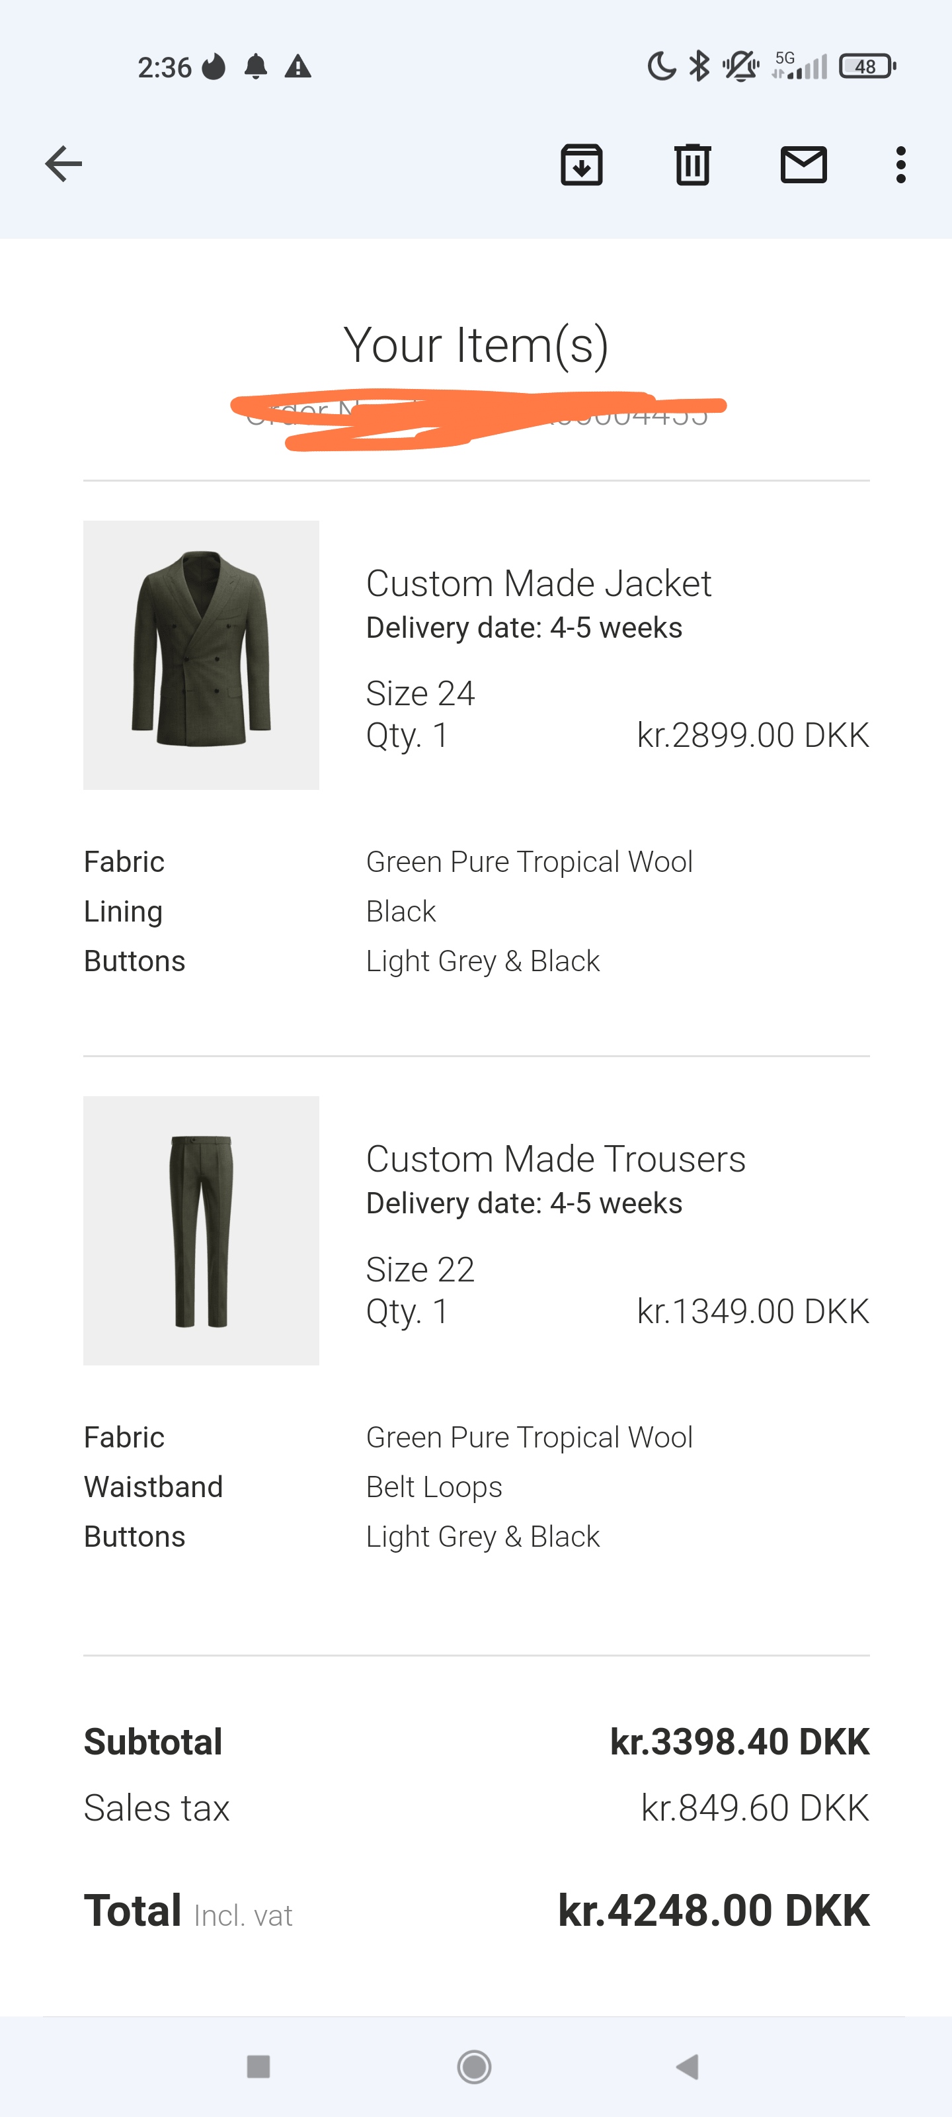
Task: Tap the Android back triangle button
Action: [688, 2066]
